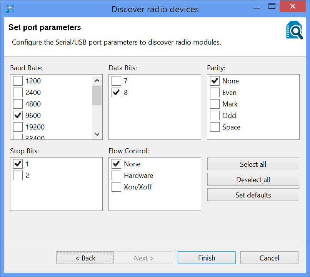Select Even parity checkbox
The image size is (310, 277).
(215, 93)
